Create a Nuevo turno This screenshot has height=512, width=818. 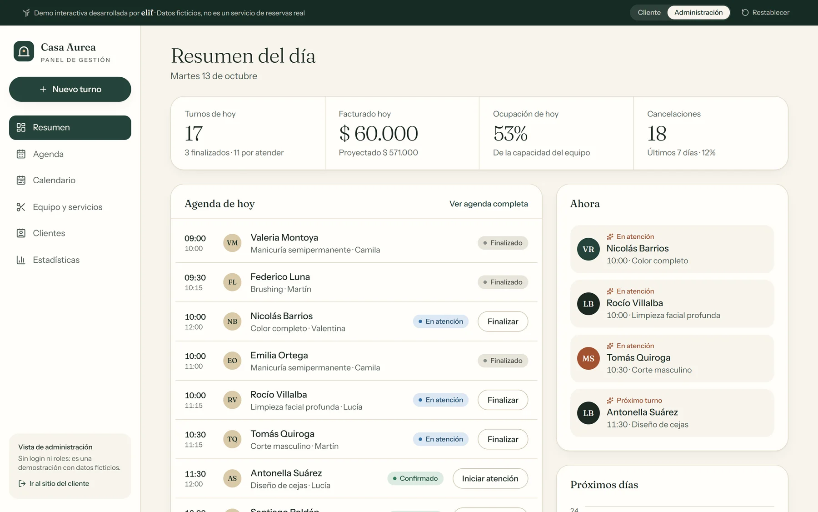70,89
